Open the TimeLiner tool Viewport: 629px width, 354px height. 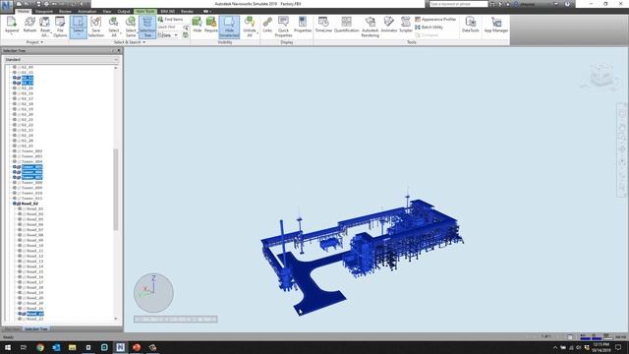(x=323, y=25)
